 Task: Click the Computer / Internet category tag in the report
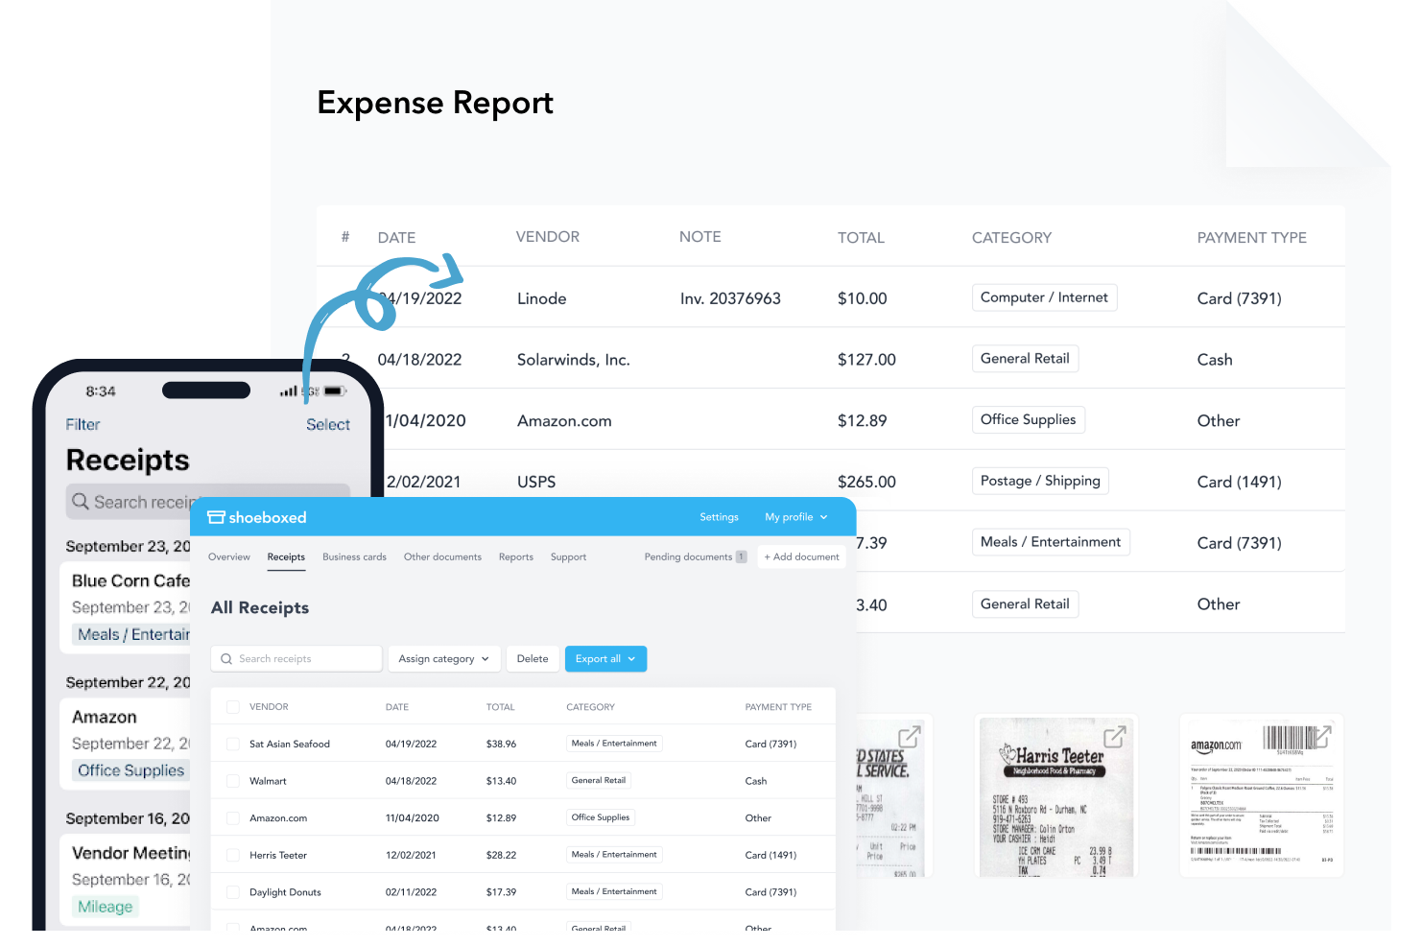1044,297
